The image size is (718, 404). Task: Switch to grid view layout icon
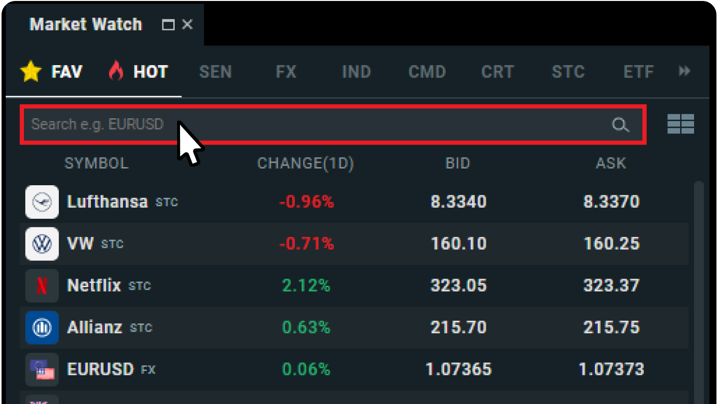coord(680,124)
